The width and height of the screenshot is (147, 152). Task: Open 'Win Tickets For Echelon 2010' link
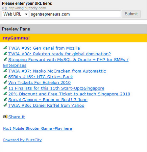click(40, 82)
